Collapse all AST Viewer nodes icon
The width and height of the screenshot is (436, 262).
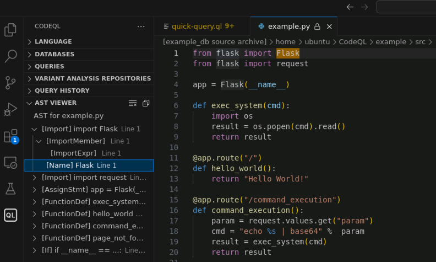pyautogui.click(x=146, y=103)
